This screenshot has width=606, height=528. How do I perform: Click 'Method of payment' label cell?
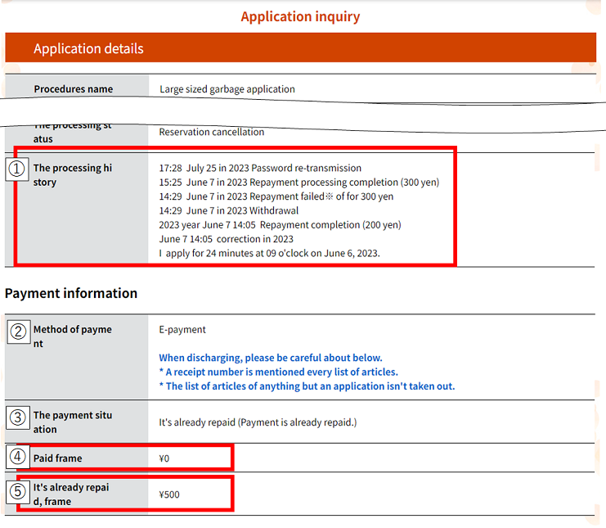77,357
